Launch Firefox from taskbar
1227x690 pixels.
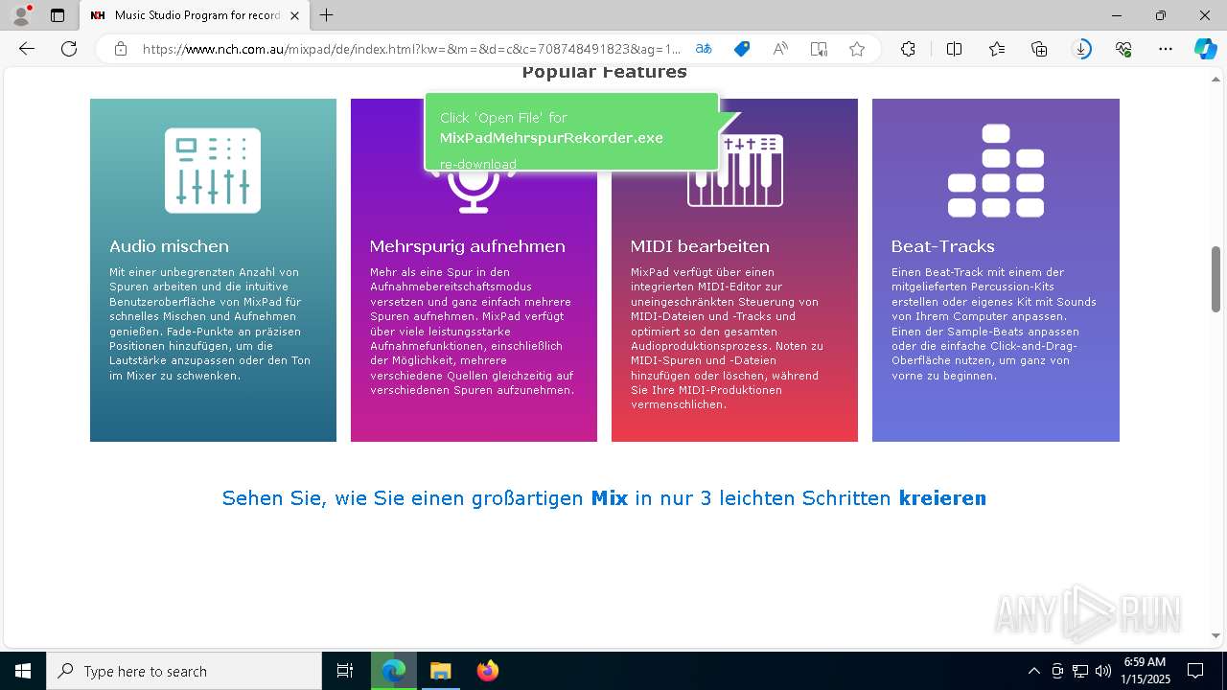(487, 671)
